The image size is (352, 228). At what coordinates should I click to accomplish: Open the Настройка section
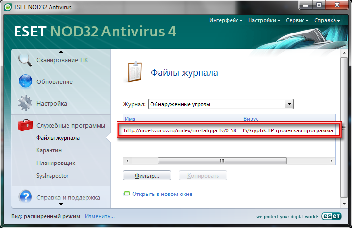(x=51, y=104)
